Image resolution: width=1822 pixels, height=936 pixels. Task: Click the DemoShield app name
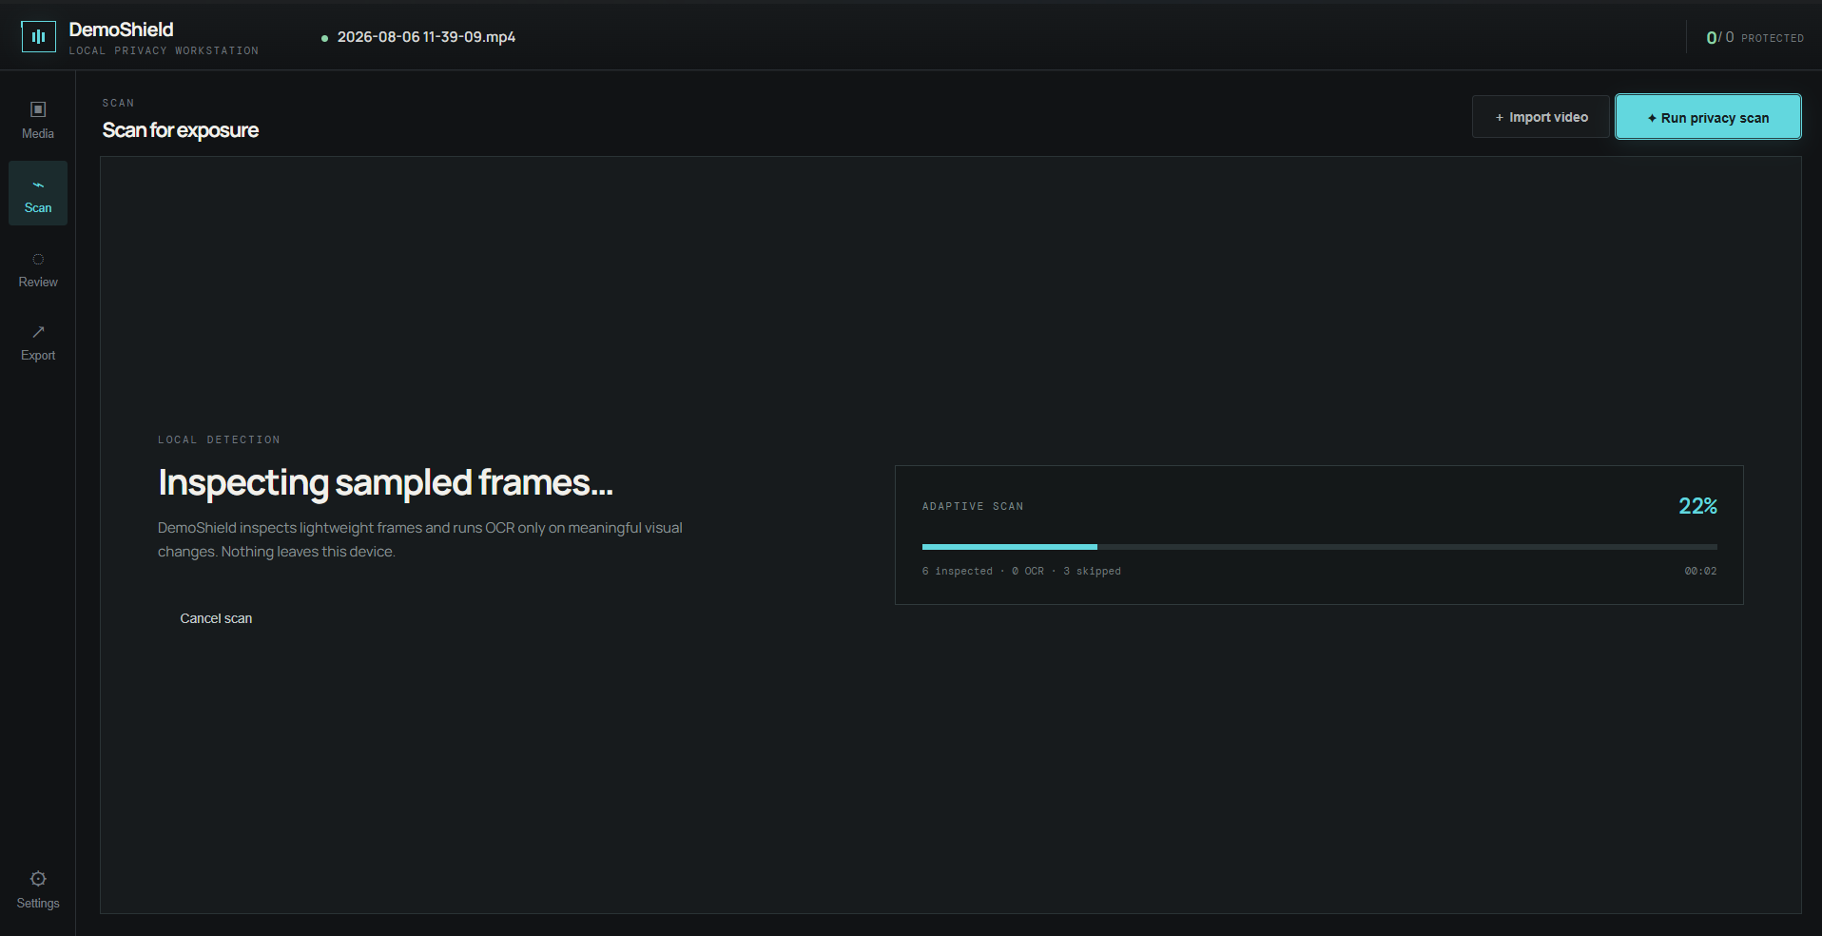pyautogui.click(x=121, y=29)
